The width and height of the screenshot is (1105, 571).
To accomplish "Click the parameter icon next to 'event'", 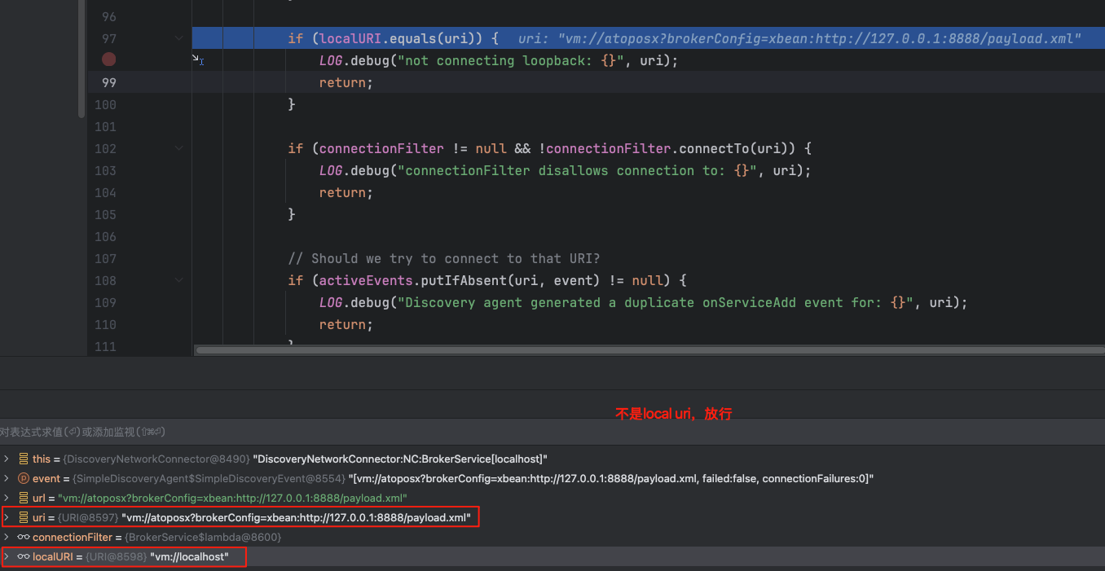I will (24, 479).
